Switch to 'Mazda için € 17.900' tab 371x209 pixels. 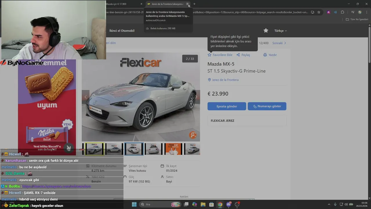pos(122,4)
